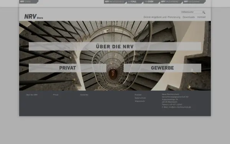230x144 pixels.
Task: Click the GEWERBE banner button
Action: click(x=163, y=68)
